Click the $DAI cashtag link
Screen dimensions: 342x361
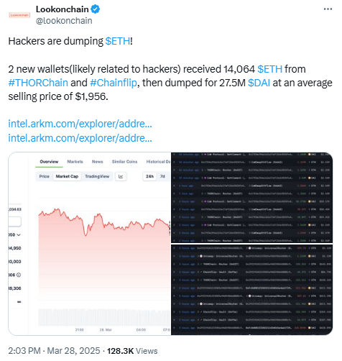tap(259, 83)
